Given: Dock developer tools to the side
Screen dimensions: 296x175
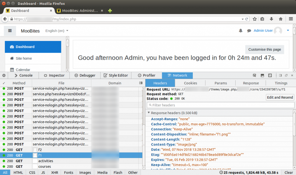Looking at the screenshot, I should pos(280,76).
